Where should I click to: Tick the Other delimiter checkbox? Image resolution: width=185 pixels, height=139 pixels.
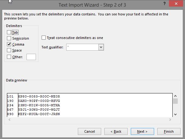click(9, 57)
